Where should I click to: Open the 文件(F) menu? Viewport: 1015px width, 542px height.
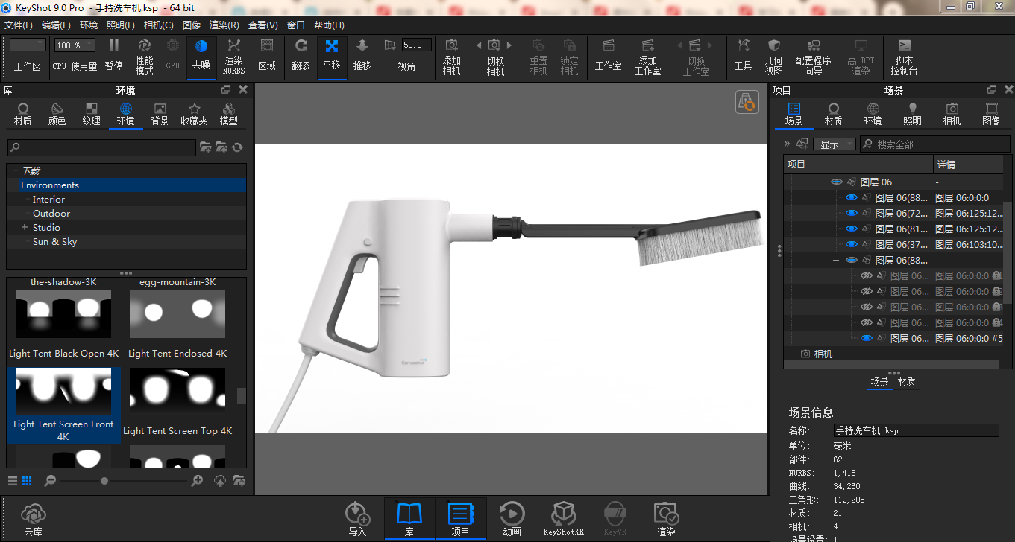pos(19,25)
